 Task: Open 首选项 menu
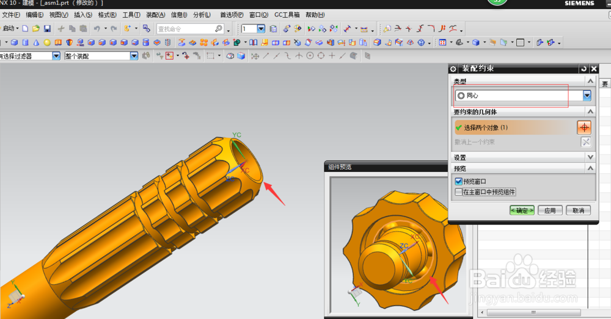[x=232, y=15]
